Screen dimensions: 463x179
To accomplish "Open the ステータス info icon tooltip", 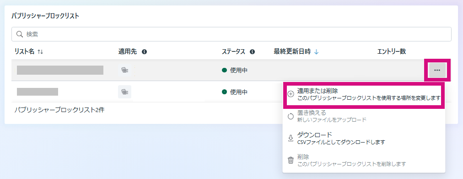I will tap(252, 52).
